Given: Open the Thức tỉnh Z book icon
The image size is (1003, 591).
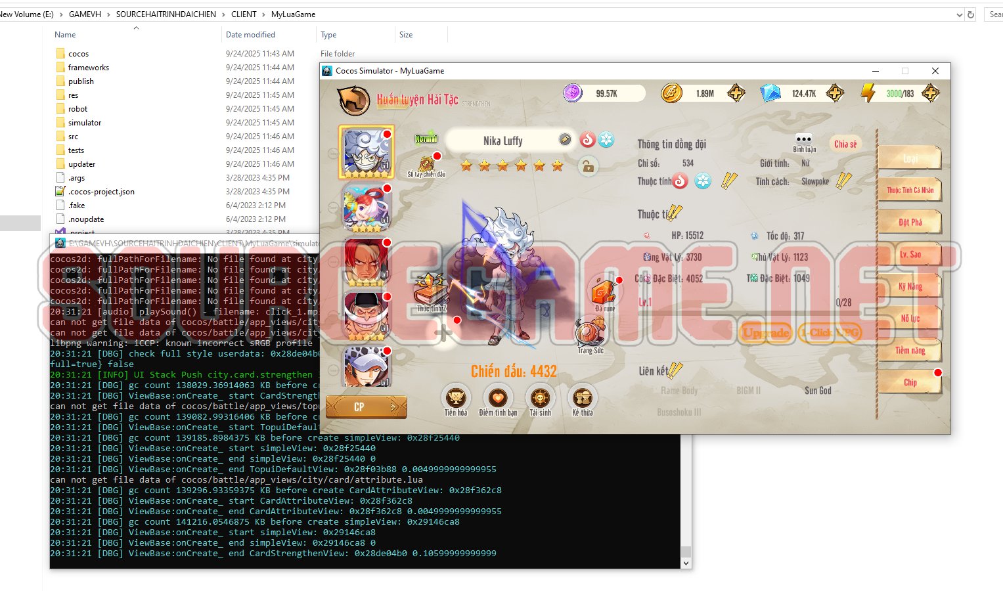Looking at the screenshot, I should 431,290.
